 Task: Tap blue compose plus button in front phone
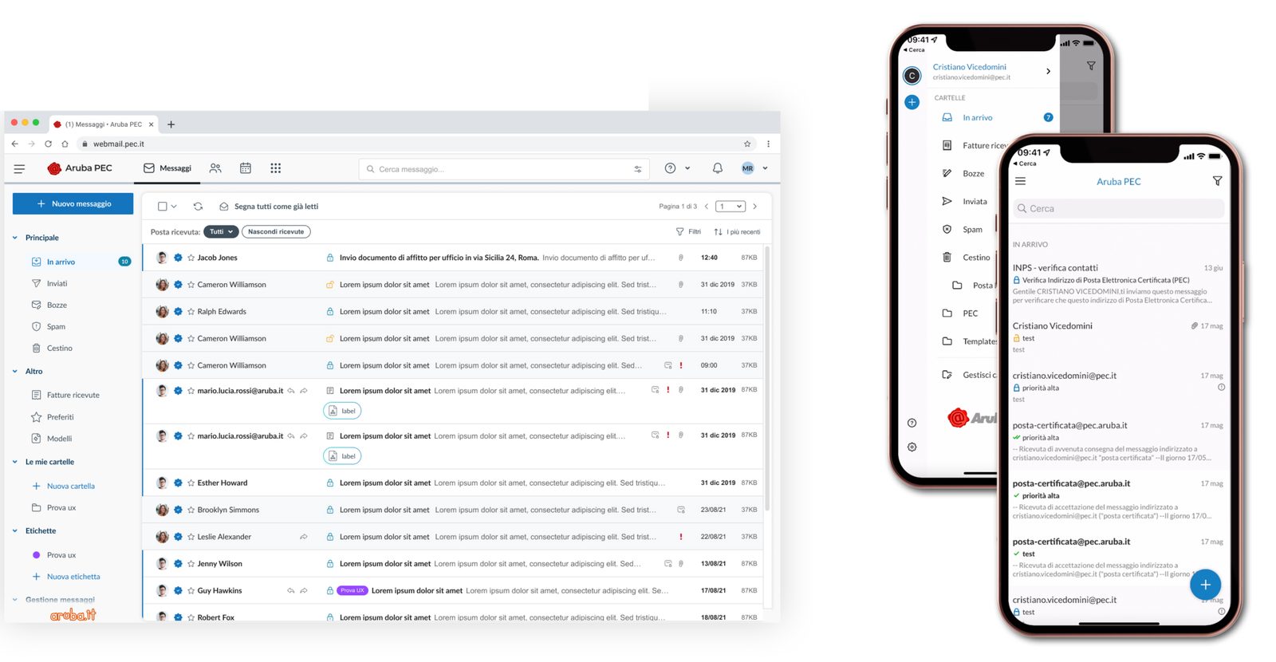pos(1205,585)
